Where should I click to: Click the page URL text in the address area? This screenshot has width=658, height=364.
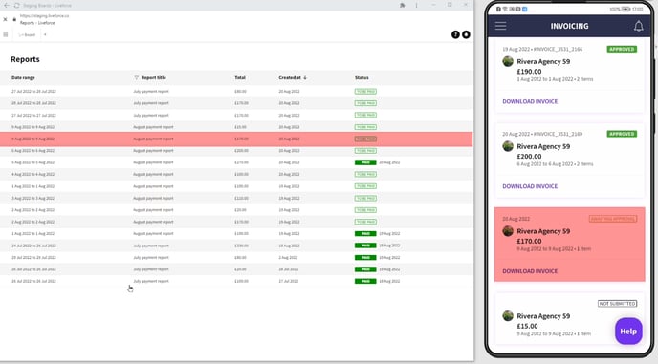pos(45,16)
